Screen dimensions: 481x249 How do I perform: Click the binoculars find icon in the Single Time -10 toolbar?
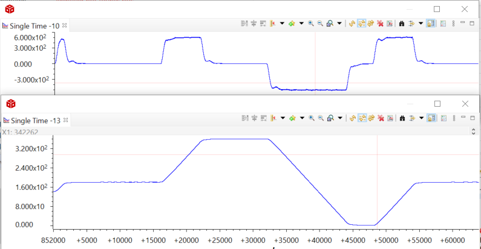click(401, 24)
